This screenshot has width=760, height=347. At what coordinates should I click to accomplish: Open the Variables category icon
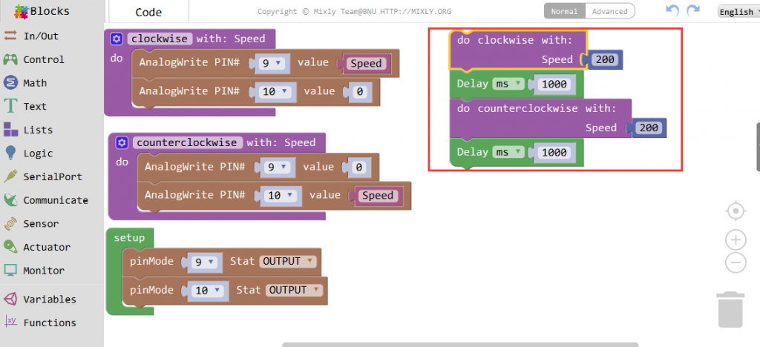click(x=10, y=299)
